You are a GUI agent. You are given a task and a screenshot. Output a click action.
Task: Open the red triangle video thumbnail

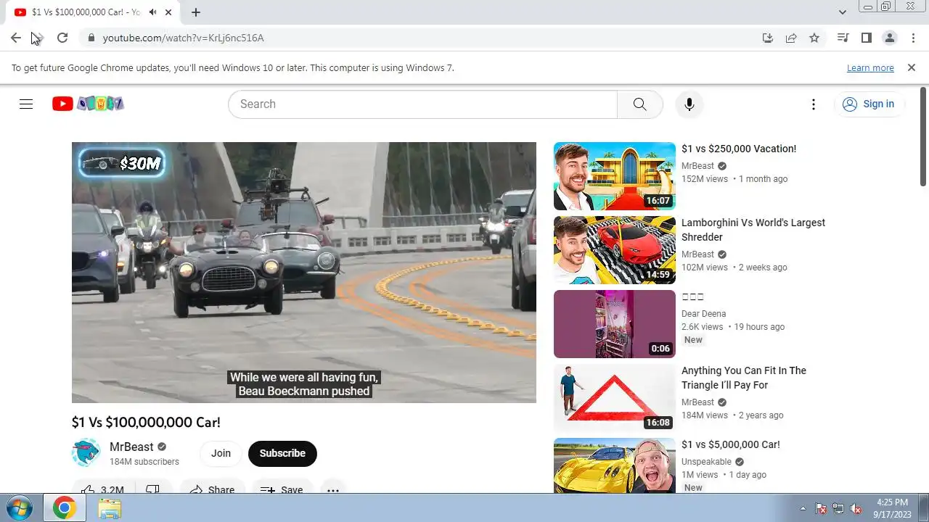click(x=615, y=398)
